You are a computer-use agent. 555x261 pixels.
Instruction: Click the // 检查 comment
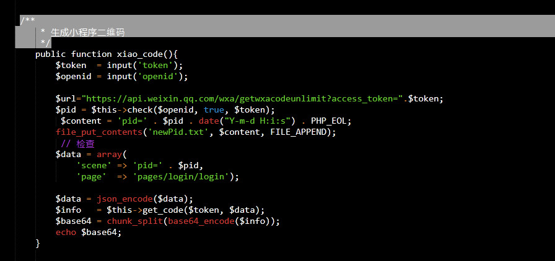[77, 143]
